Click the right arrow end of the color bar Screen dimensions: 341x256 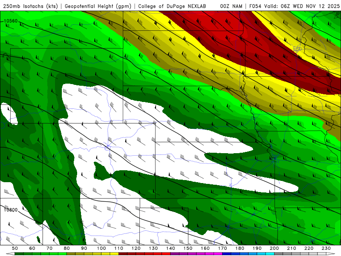tap(331, 254)
